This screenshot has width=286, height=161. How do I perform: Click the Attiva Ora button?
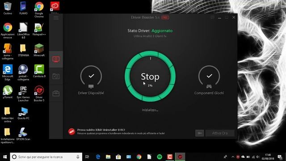(x=220, y=133)
